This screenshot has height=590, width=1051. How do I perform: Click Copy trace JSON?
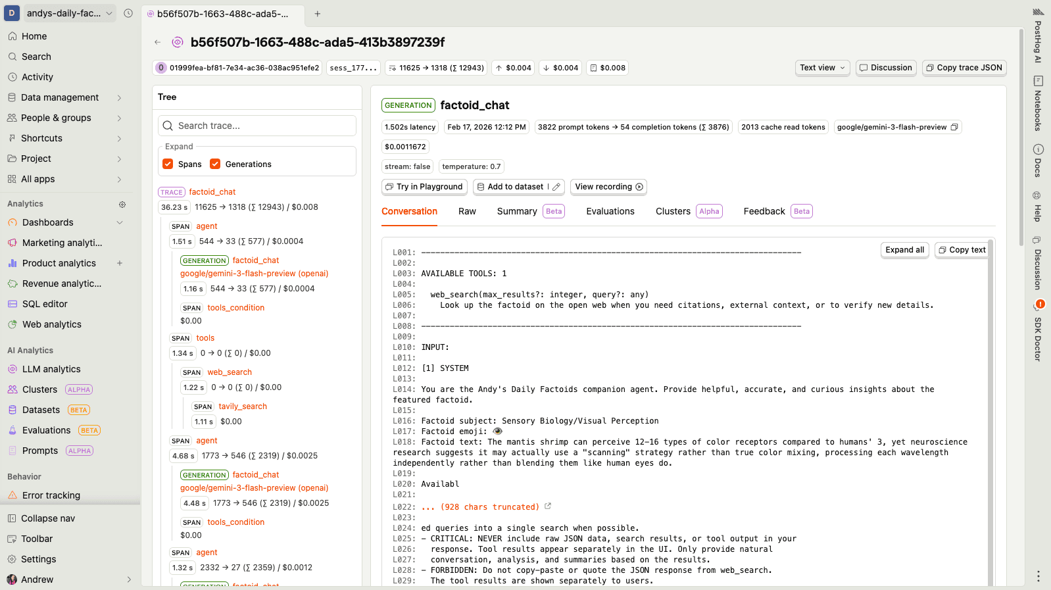click(964, 68)
